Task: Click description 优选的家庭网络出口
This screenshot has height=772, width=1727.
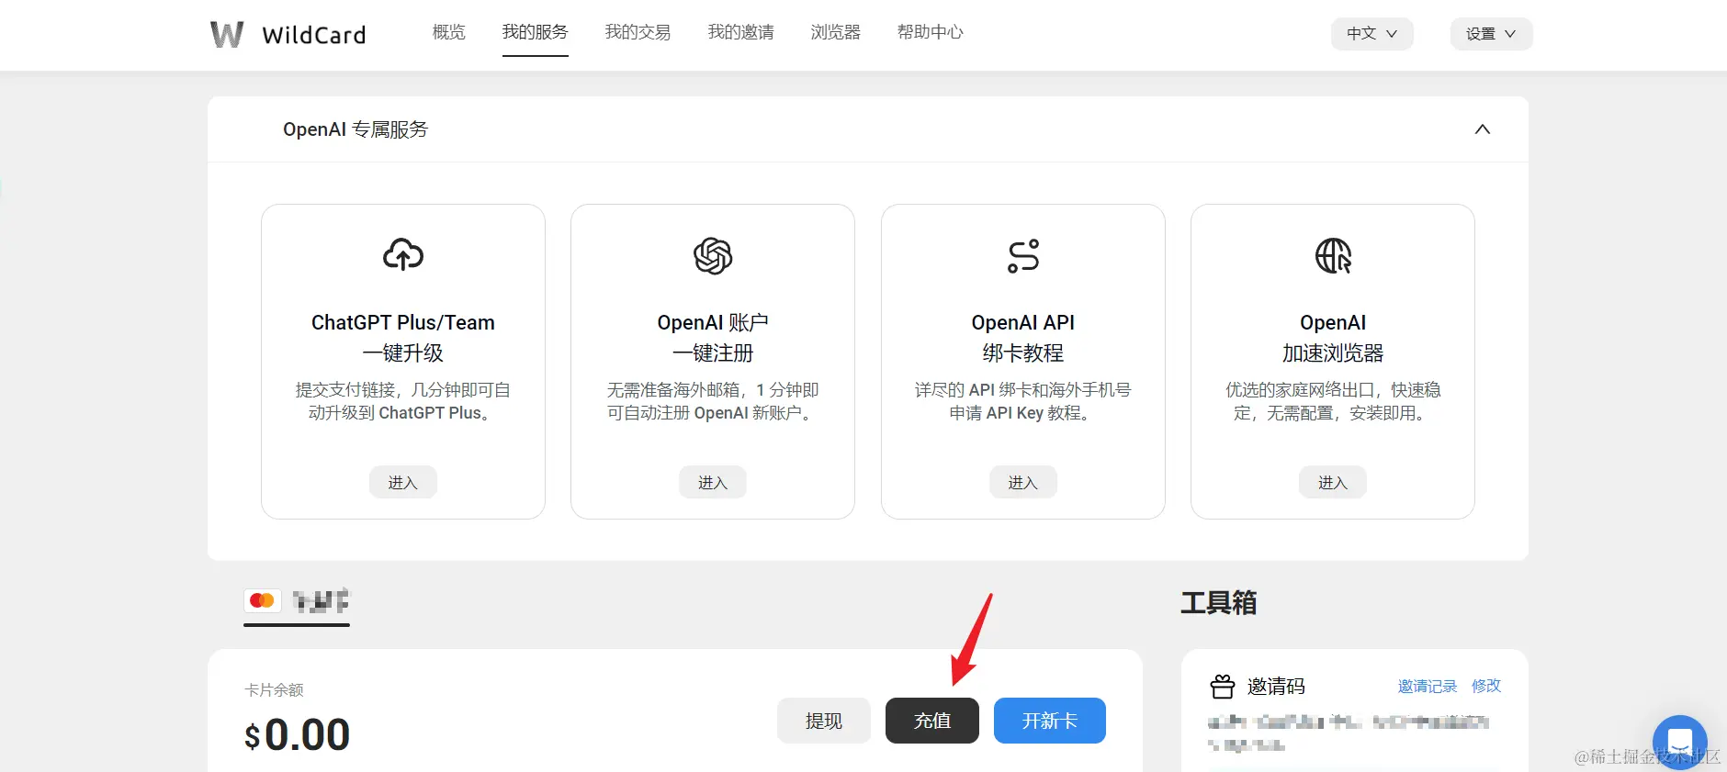Action: click(x=1333, y=401)
